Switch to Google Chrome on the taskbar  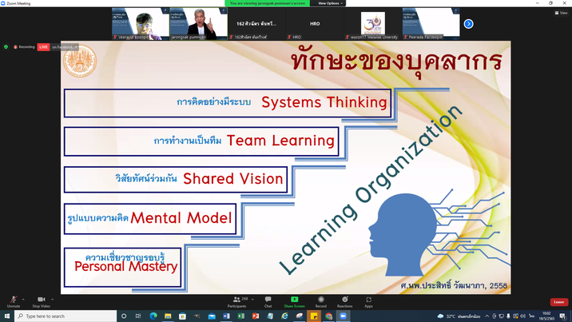pyautogui.click(x=328, y=316)
